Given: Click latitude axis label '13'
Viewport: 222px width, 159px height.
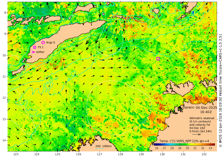Looking at the screenshot, I should pos(4,119).
